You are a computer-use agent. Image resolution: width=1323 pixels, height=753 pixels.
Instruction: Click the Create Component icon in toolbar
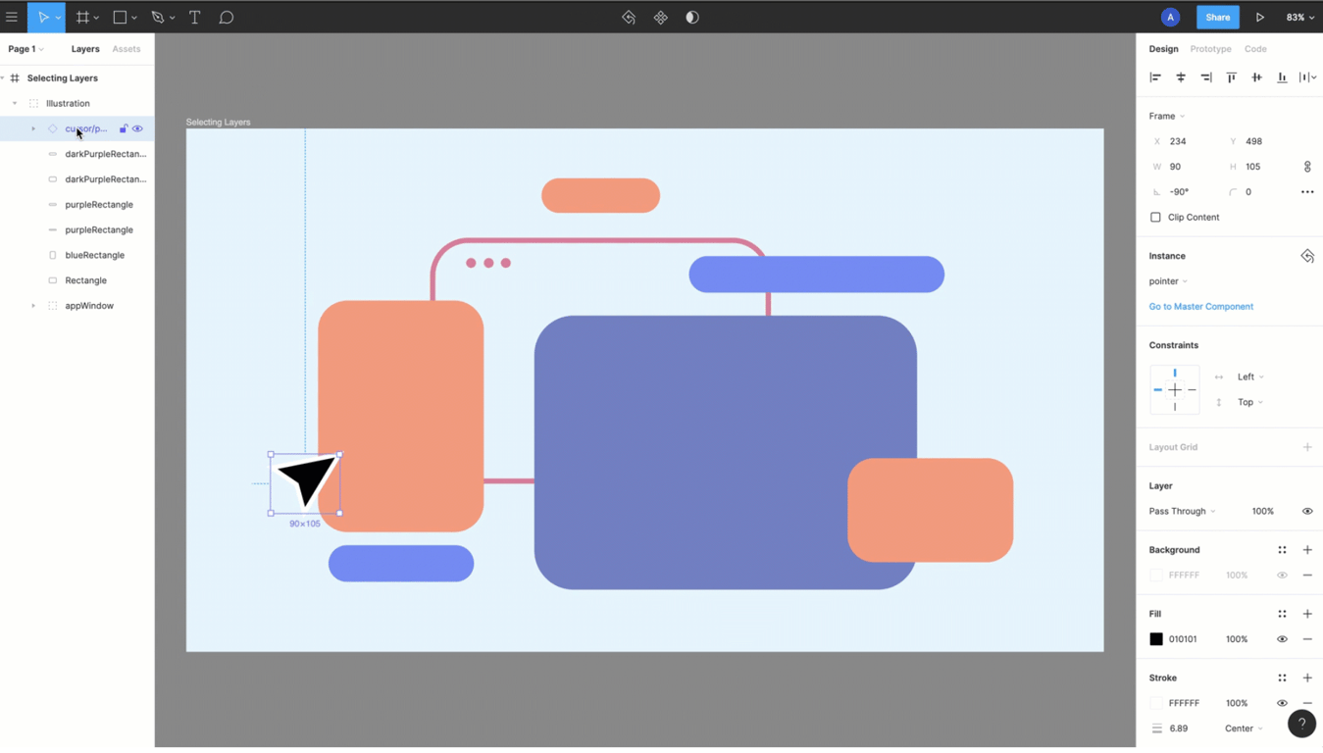[660, 17]
